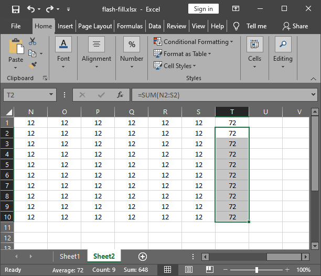This screenshot has width=321, height=276.
Task: Expand the Alignment group
Action: [x=97, y=53]
